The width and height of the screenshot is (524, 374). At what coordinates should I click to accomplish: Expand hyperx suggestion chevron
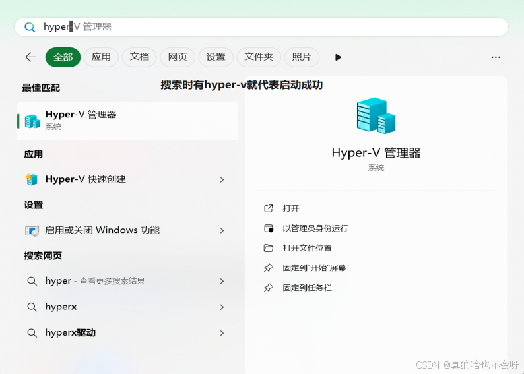pos(222,307)
